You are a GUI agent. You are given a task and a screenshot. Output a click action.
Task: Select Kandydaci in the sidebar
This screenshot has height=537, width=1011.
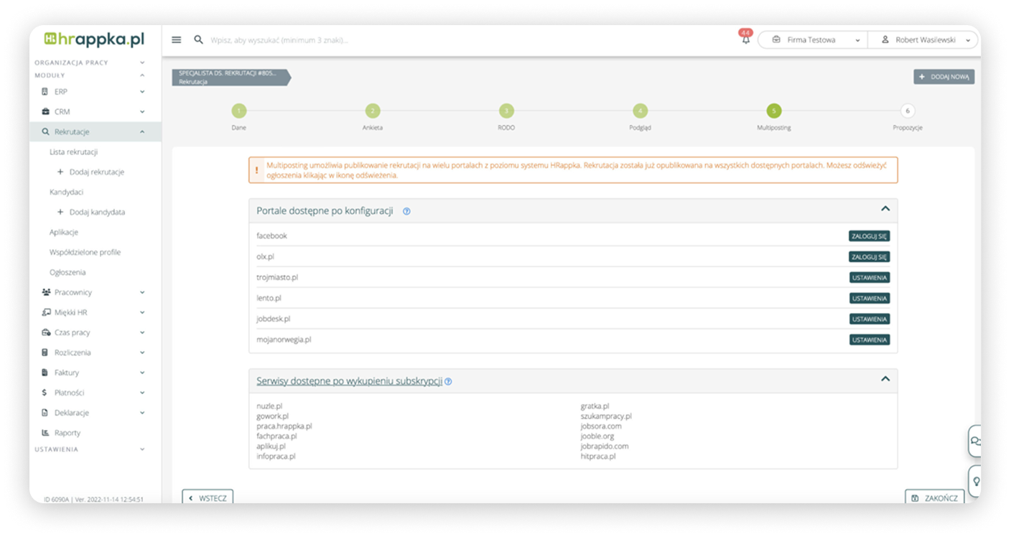pyautogui.click(x=67, y=192)
